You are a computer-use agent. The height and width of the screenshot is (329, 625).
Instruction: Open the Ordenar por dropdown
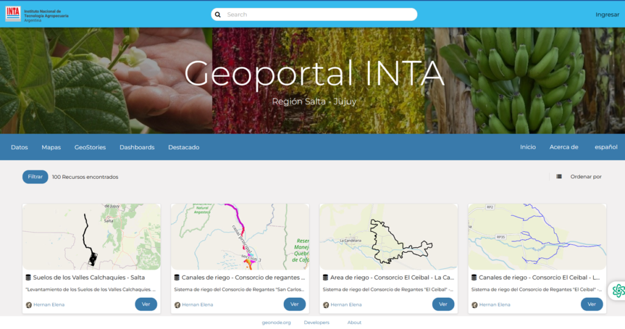point(585,176)
